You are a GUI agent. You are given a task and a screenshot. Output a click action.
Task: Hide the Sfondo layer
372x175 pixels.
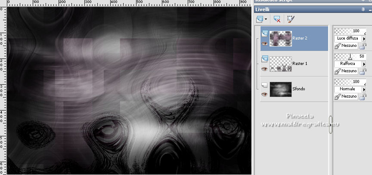(264, 95)
